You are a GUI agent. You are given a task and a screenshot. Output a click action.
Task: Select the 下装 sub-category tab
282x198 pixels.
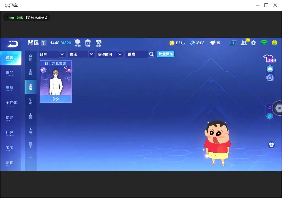pos(31,131)
